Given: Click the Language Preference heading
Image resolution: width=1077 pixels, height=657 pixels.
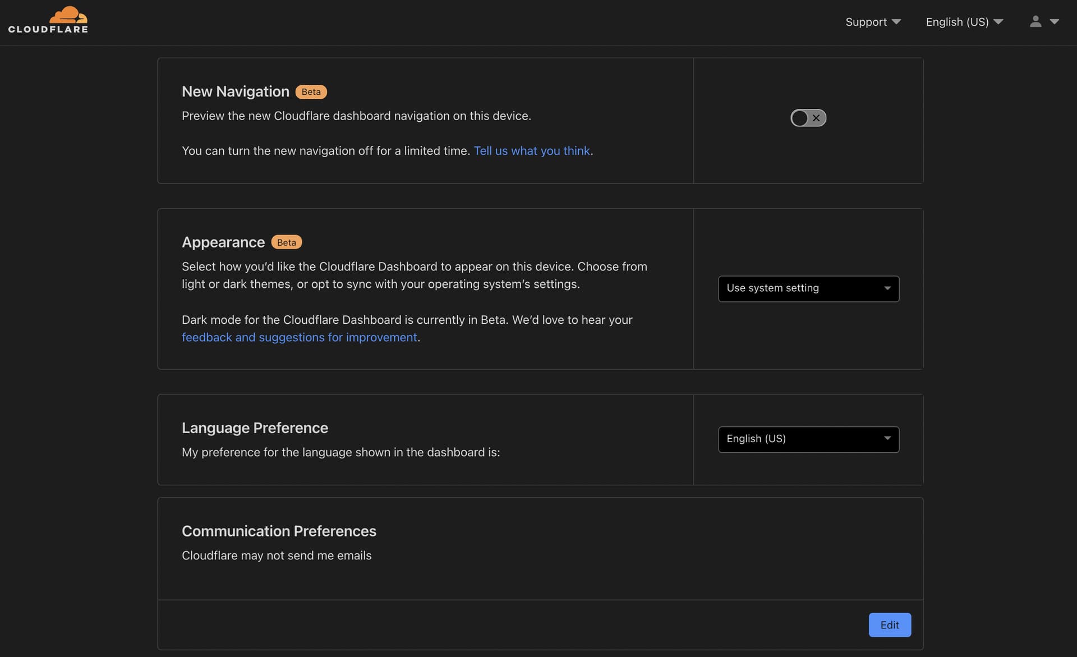Looking at the screenshot, I should coord(255,428).
